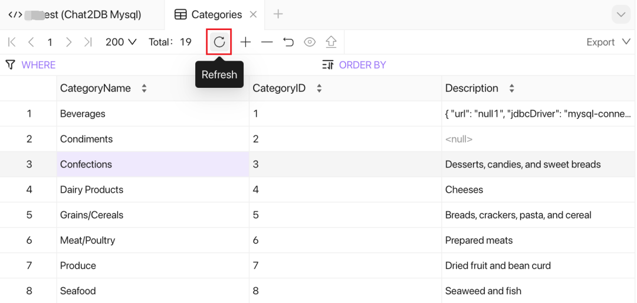
Task: Toggle the eye preview icon
Action: [x=310, y=42]
